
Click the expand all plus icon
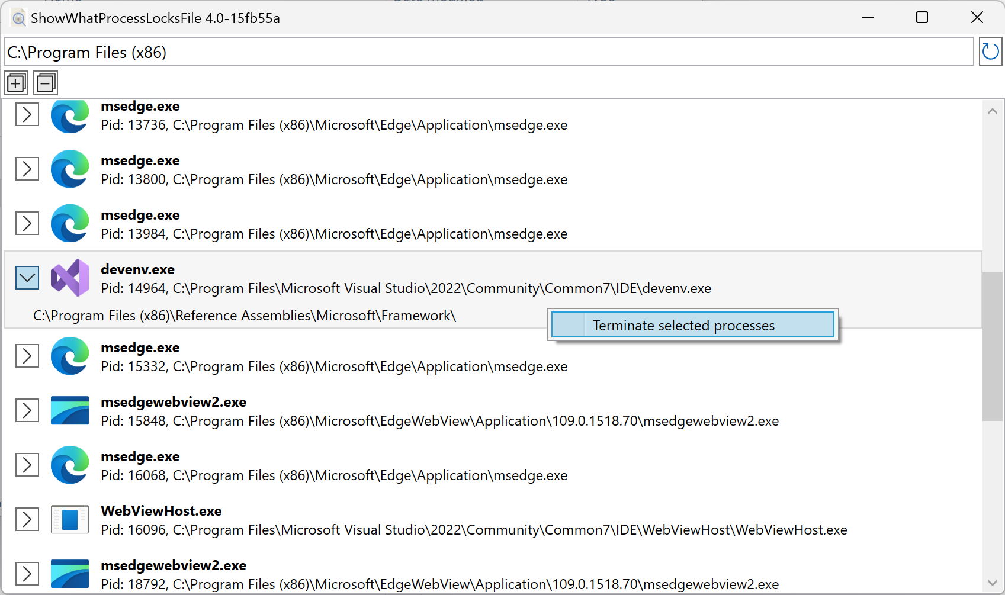coord(16,83)
